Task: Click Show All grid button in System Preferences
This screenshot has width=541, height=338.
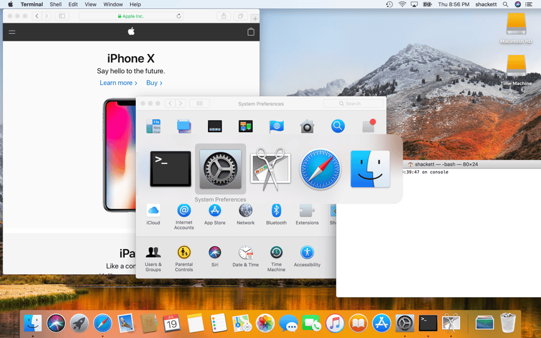Action: 199,103
